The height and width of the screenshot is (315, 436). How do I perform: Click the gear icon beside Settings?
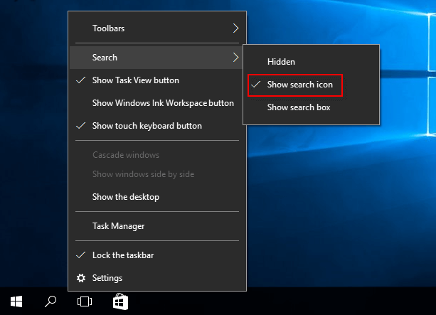(x=80, y=278)
